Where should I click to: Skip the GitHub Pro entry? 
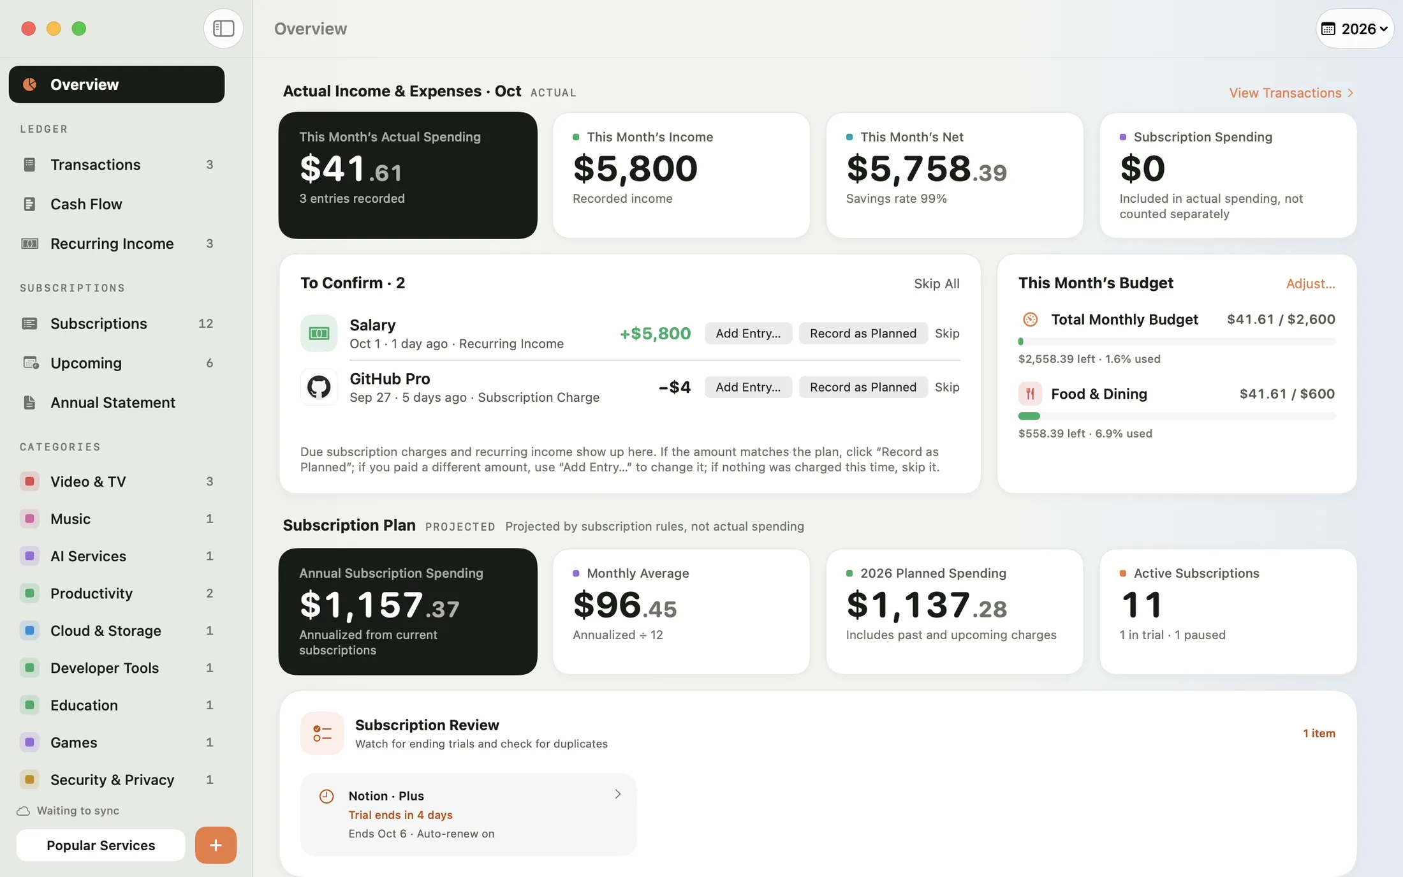click(947, 387)
